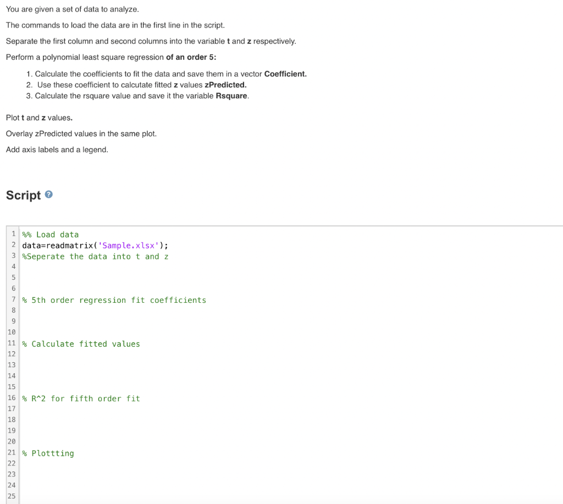This screenshot has width=563, height=504.
Task: Click the '% R^2 for fifth order fit' comment
Action: click(x=81, y=398)
